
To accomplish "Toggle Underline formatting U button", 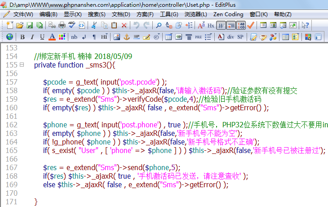I will click(42, 37).
